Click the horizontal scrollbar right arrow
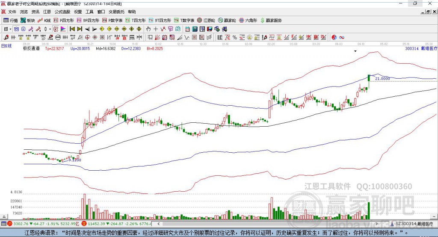 point(376,224)
